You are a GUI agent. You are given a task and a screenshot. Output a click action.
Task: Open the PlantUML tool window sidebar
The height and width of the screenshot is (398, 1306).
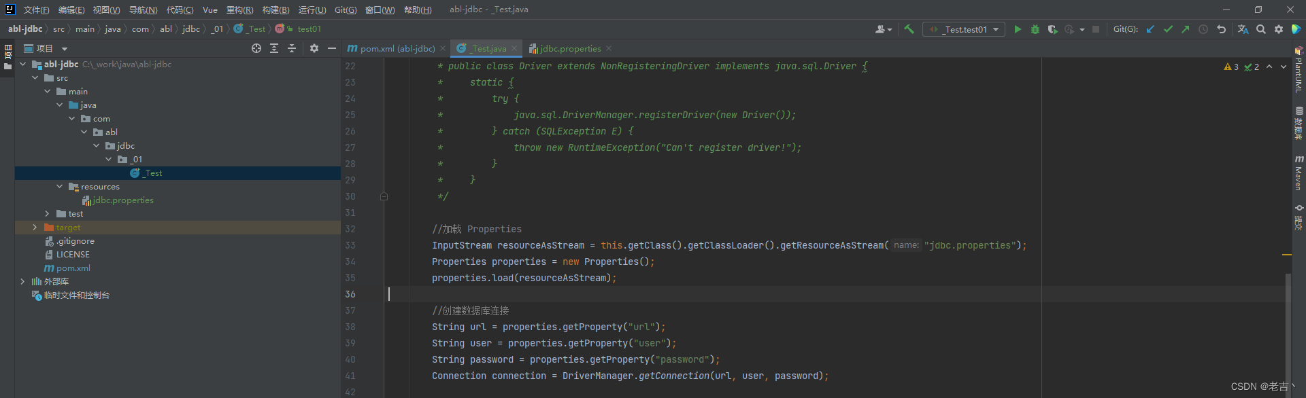[x=1299, y=69]
